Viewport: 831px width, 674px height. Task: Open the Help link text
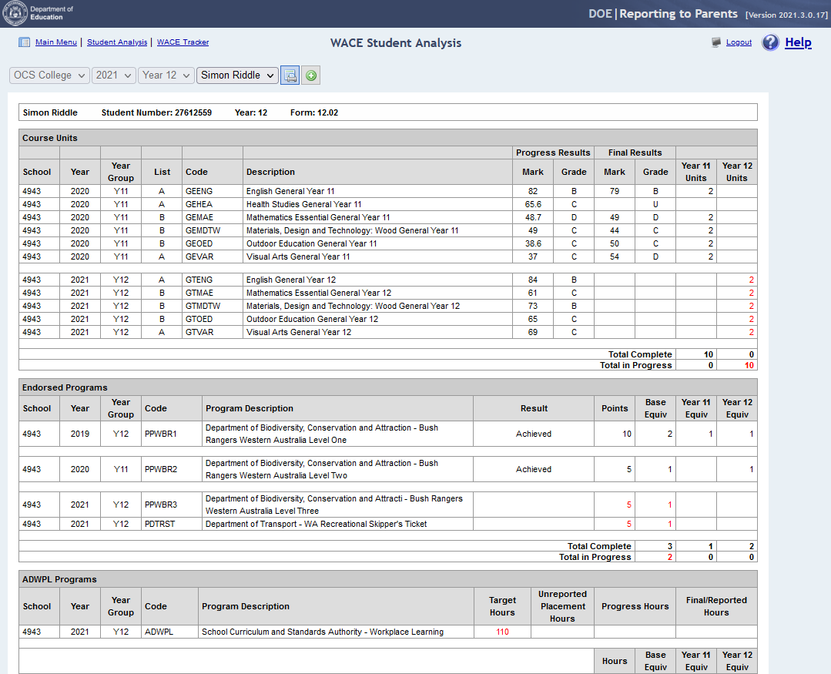[x=798, y=42]
